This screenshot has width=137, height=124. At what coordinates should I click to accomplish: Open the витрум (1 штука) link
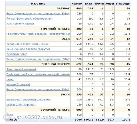tap(18, 84)
